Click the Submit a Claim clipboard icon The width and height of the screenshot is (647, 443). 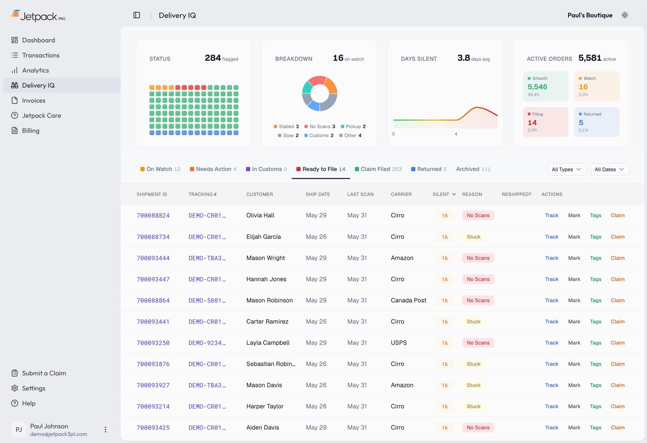pos(15,373)
